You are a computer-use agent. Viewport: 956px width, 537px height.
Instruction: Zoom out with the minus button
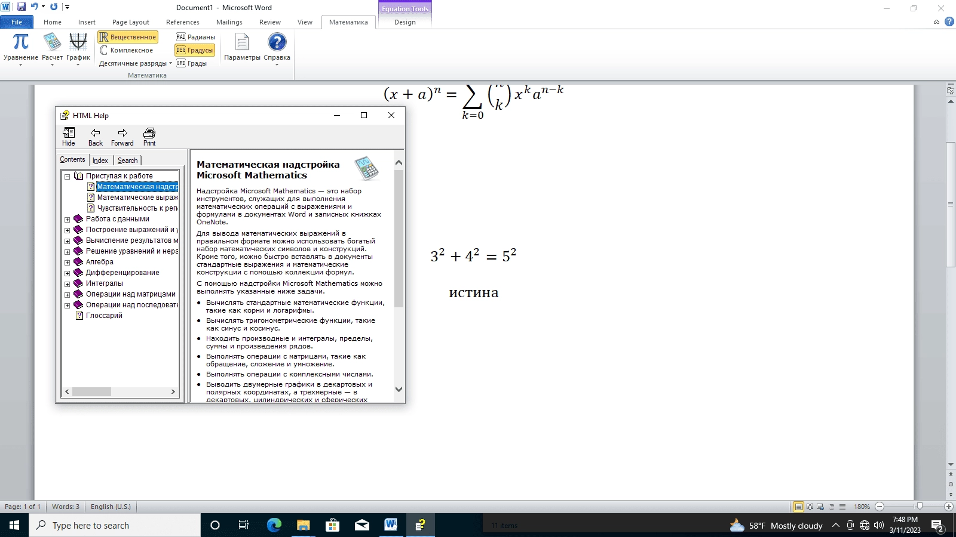point(880,507)
